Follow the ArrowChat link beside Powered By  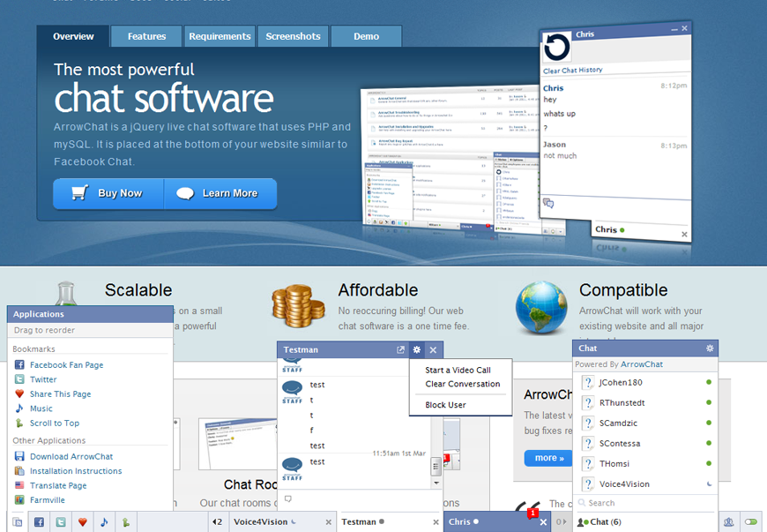tap(641, 364)
